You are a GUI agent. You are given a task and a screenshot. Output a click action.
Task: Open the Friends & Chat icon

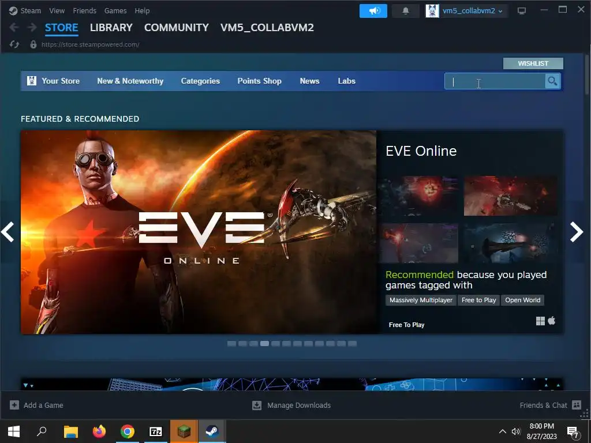tap(577, 405)
